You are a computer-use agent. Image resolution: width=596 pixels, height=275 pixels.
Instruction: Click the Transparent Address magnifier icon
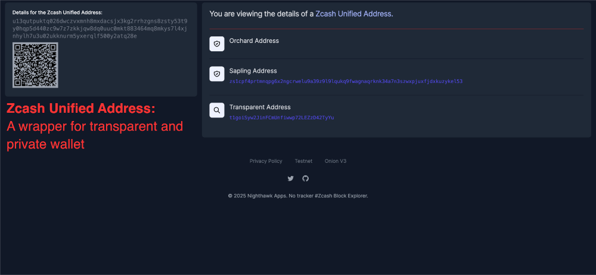tap(217, 110)
